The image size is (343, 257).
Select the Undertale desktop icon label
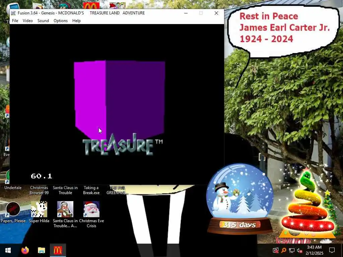pyautogui.click(x=13, y=188)
